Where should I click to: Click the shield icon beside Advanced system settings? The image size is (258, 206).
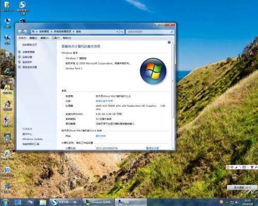pos(20,67)
